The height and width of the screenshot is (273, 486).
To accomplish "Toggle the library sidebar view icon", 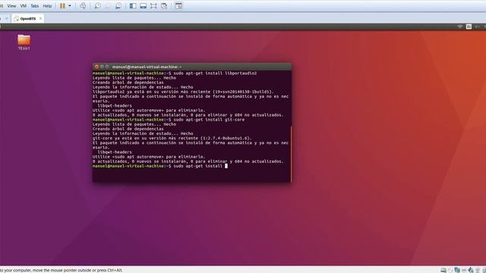I will pos(133,6).
